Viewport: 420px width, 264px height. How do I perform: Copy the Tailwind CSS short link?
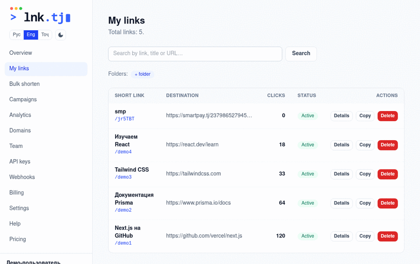[x=365, y=174]
